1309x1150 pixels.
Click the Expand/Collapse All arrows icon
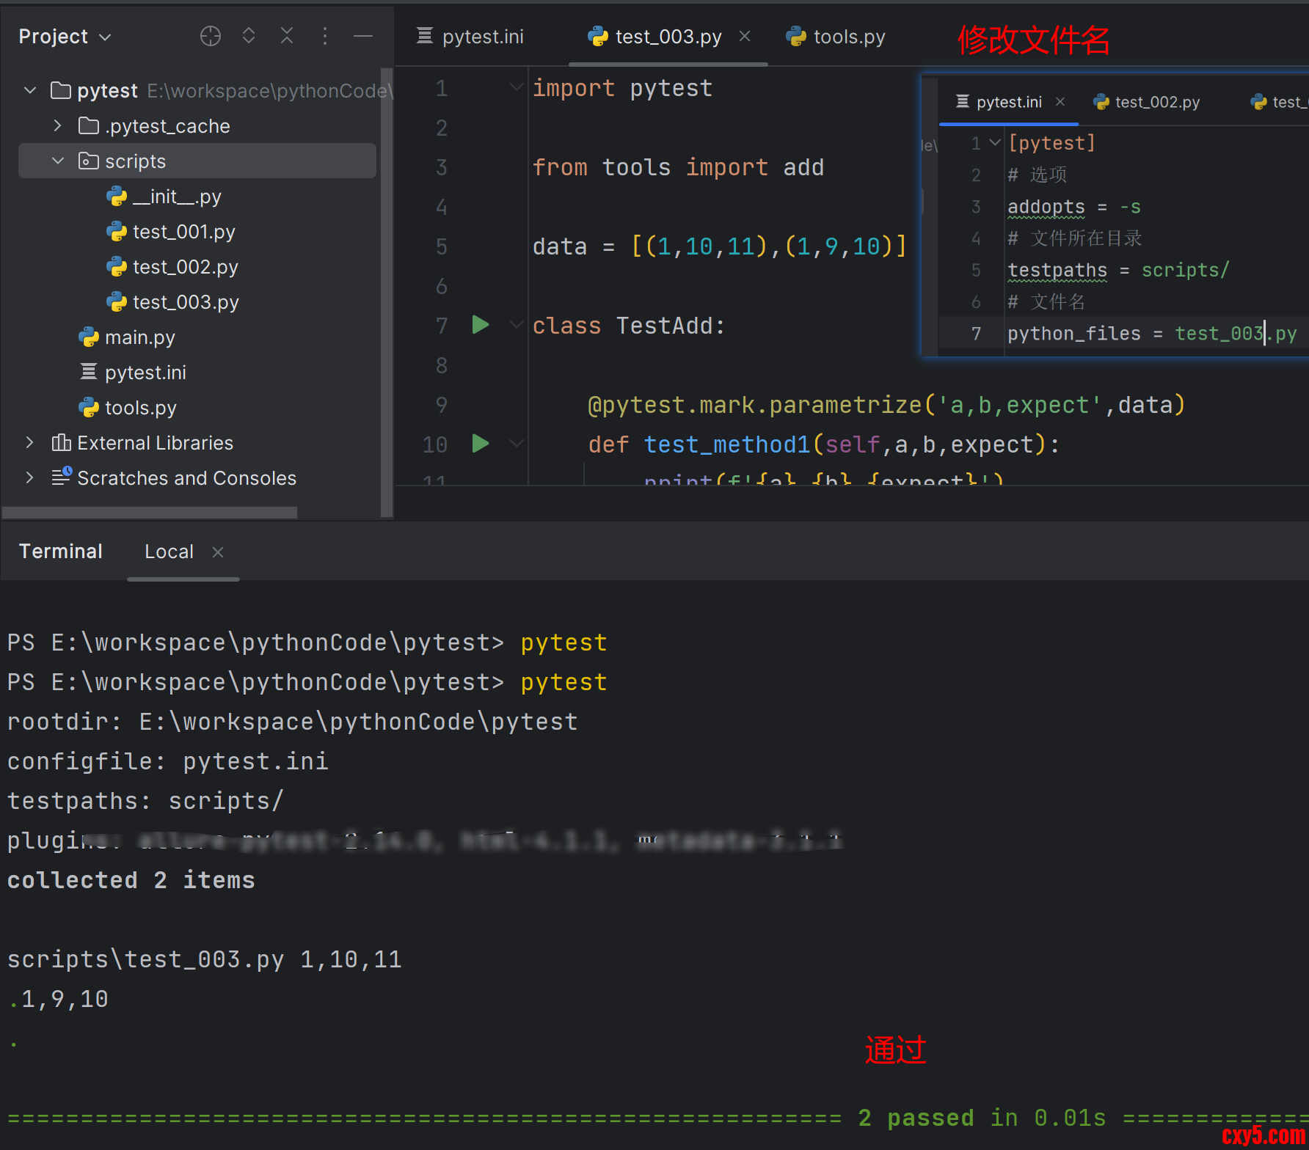pos(249,36)
